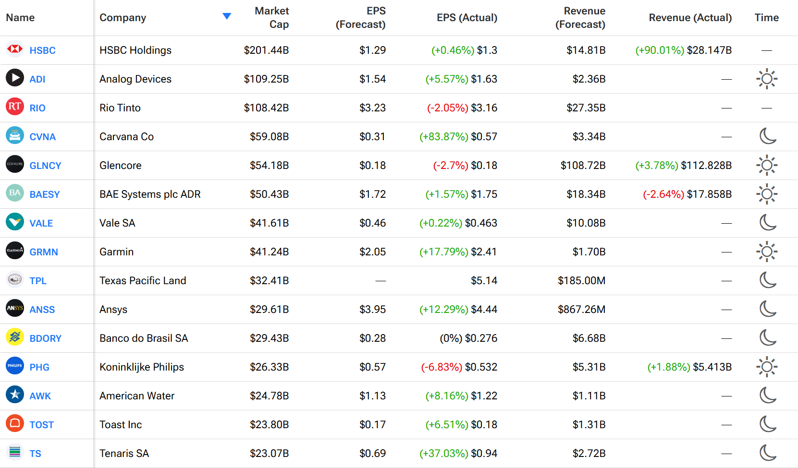
Task: Click the '(+37.03%) $0.94' EPS cell
Action: pyautogui.click(x=458, y=454)
